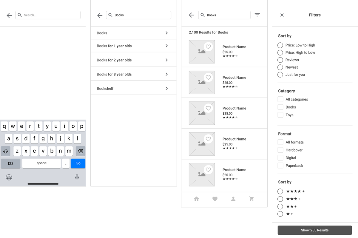The height and width of the screenshot is (238, 358).
Task: Select one star and up rating
Action: point(280,214)
